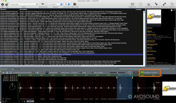Open the Launch Pad rocket icon

pos(156,4)
